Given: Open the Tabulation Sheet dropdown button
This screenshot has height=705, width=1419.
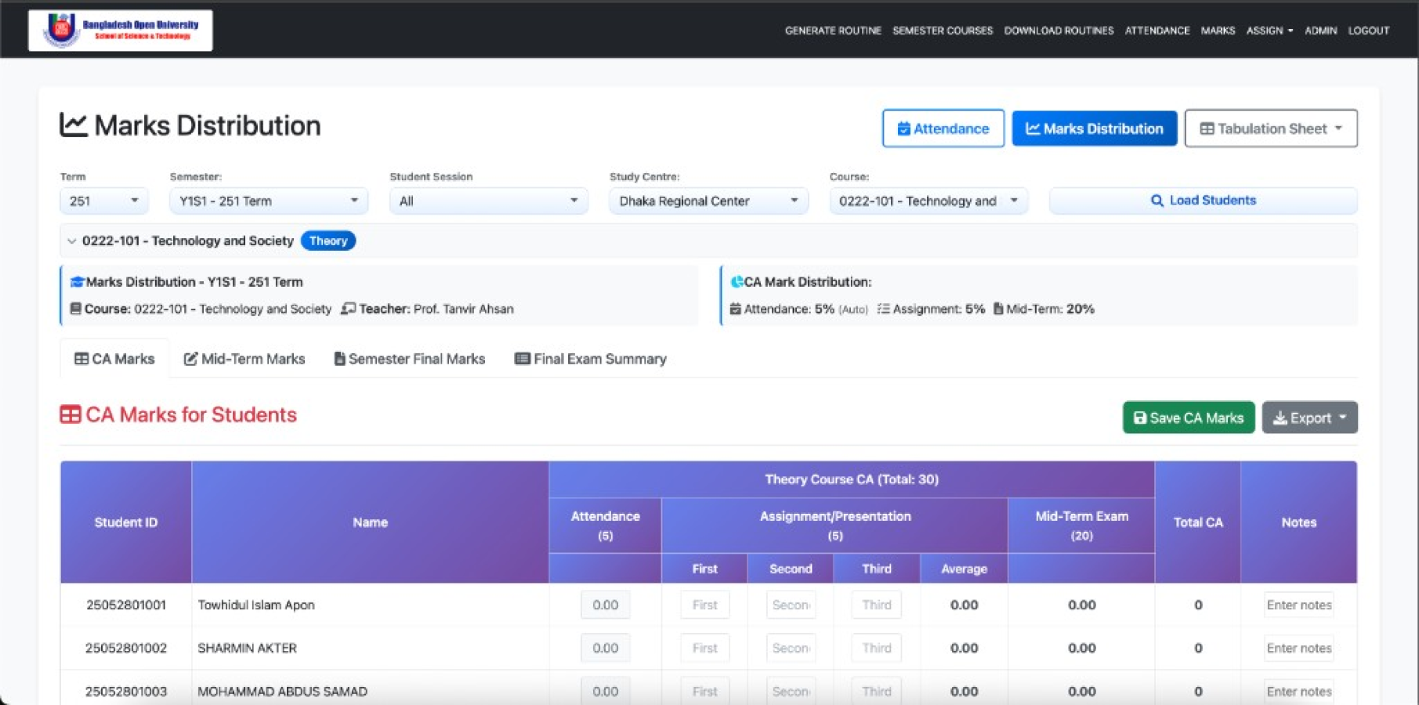Looking at the screenshot, I should pos(1271,128).
